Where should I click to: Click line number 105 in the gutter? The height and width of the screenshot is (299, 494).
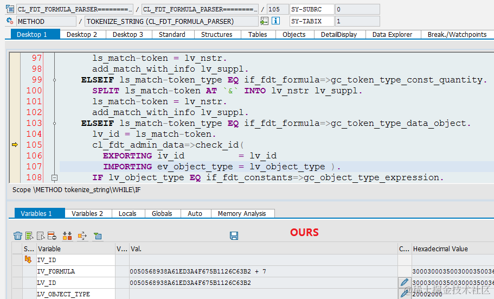34,145
